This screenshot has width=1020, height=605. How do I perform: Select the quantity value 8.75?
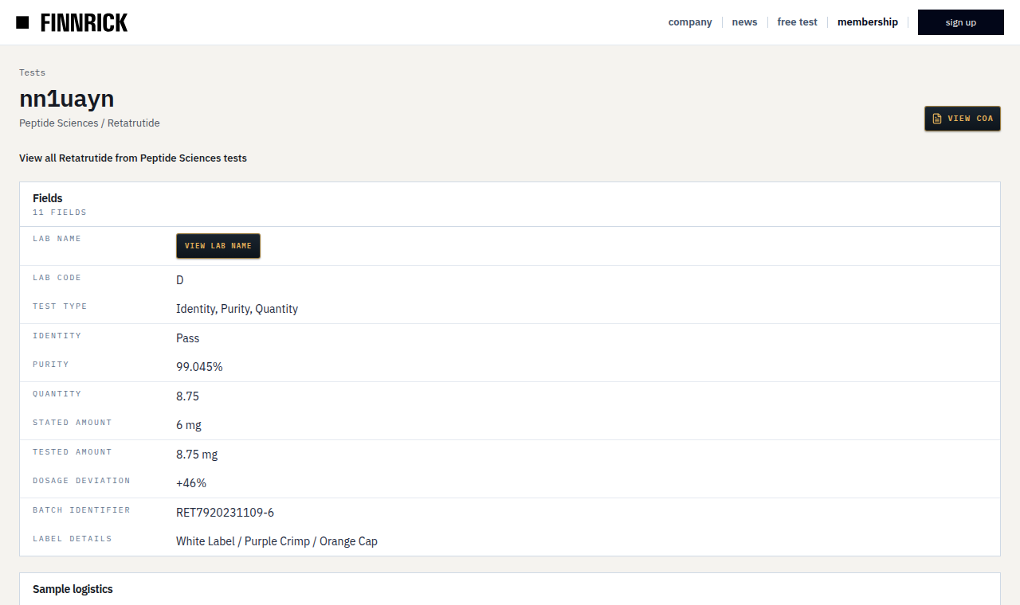[x=188, y=396]
